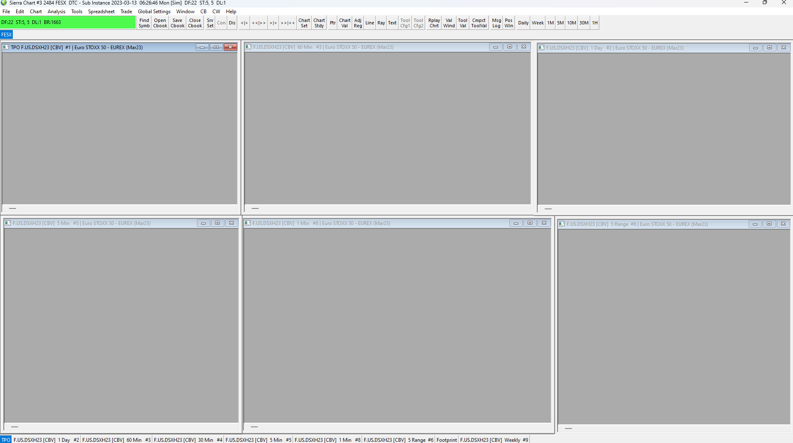
Task: Click the >|< bar spacing button
Action: coord(273,23)
